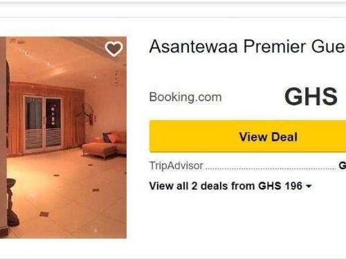This screenshot has width=346, height=259.
Task: Open the hotel lobby photo
Action: click(66, 137)
